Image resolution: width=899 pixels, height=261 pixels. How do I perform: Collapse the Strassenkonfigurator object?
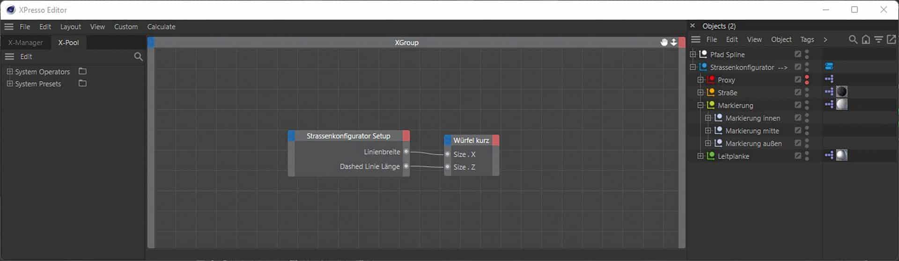(693, 67)
